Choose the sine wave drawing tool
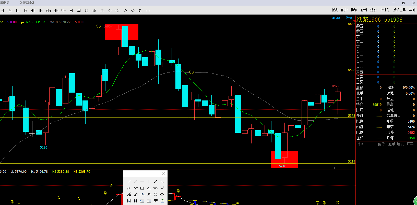 point(156,188)
